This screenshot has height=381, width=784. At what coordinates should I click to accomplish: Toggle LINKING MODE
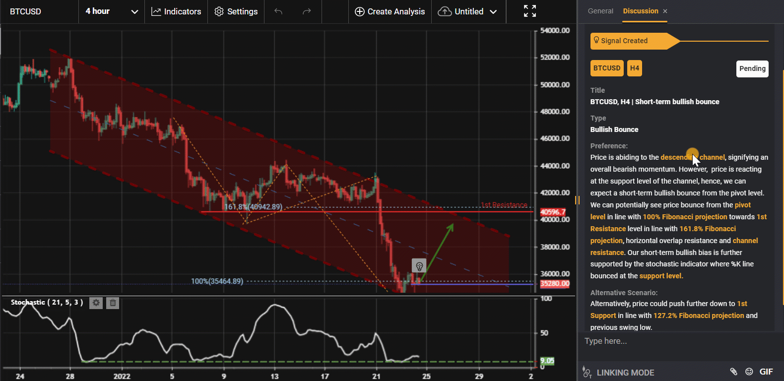click(x=618, y=373)
